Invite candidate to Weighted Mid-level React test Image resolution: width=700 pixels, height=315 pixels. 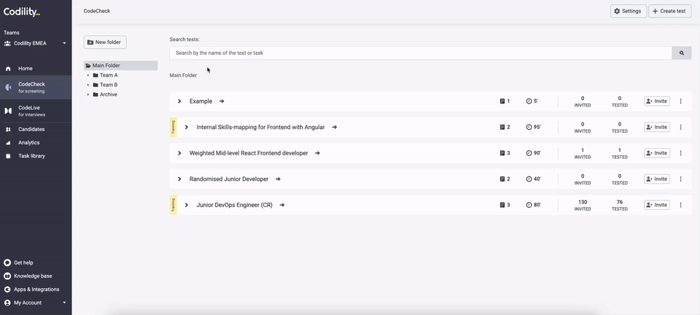pos(656,153)
